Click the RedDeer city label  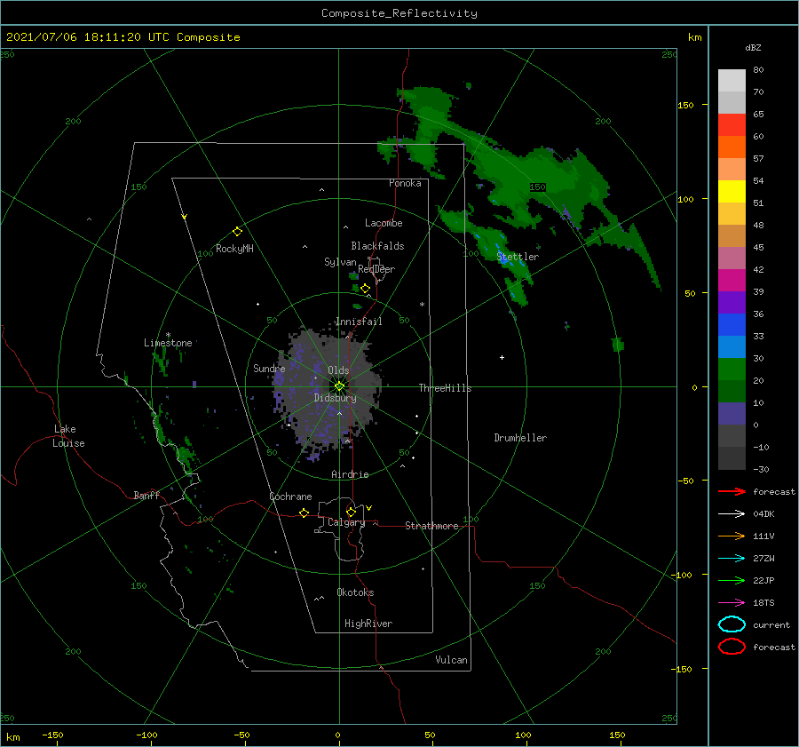(x=376, y=269)
